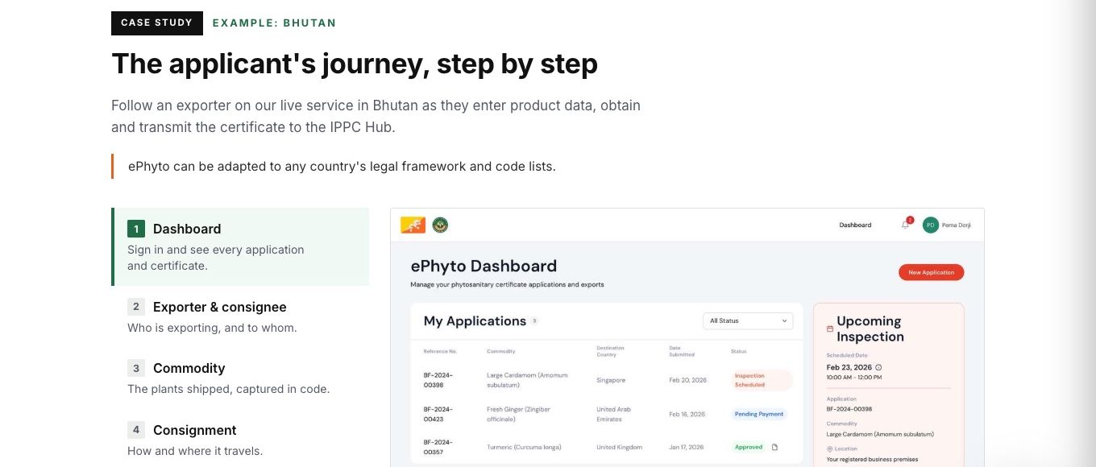The width and height of the screenshot is (1096, 467).
Task: Click the Pema Dorji user name
Action: [x=957, y=225]
